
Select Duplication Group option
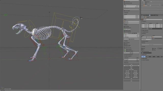point(160,57)
